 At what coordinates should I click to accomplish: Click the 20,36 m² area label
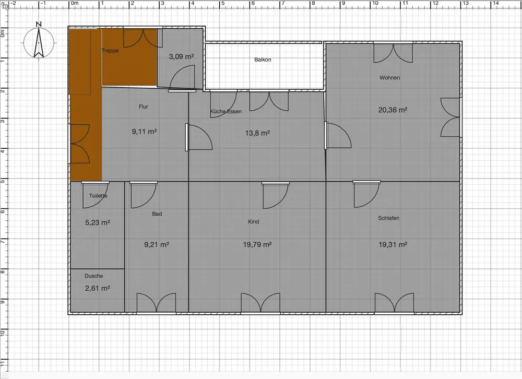pos(393,110)
